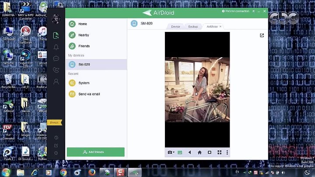This screenshot has width=315, height=177.
Task: Open Google Chrome from Windows taskbar
Action: click(63, 172)
